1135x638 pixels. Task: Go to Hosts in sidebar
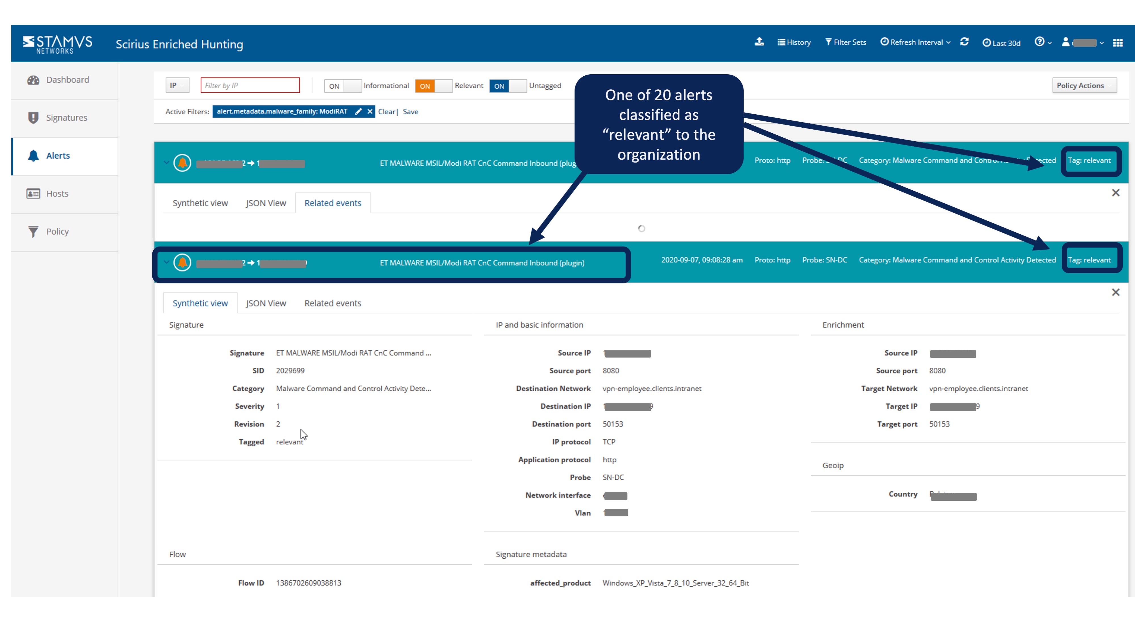tap(57, 193)
